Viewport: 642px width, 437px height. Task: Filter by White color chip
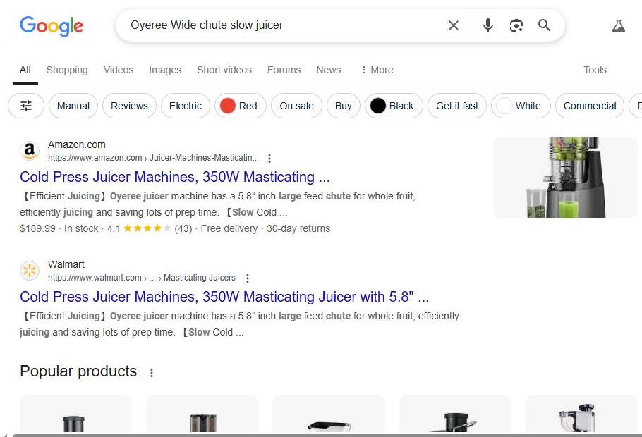tap(521, 106)
